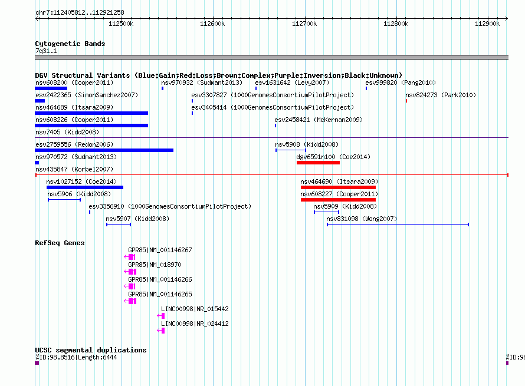Screen dimensions: 525x386
Task: Click the GPR85|NM_001146265 gene glyph
Action: coord(130,301)
